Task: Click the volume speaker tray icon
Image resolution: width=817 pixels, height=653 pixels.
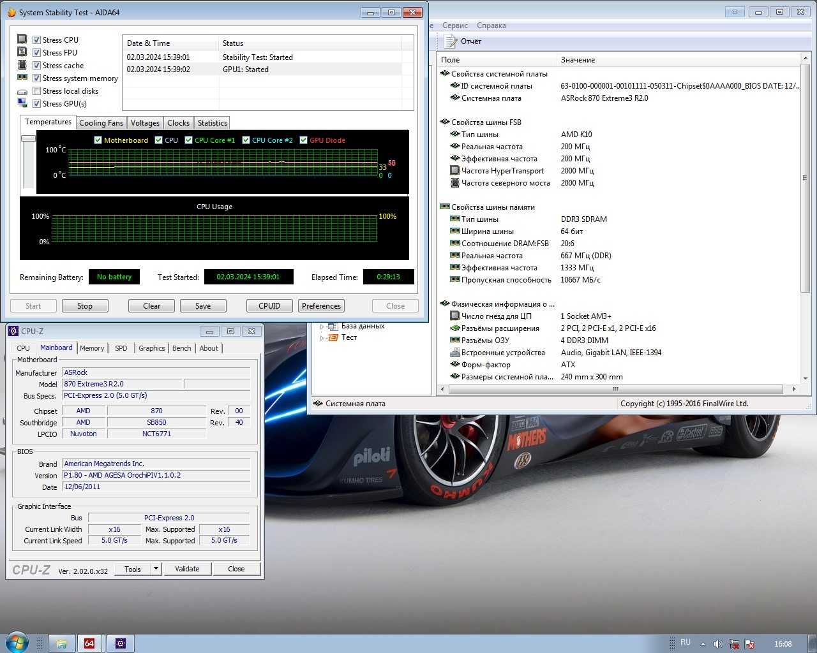Action: click(x=718, y=644)
